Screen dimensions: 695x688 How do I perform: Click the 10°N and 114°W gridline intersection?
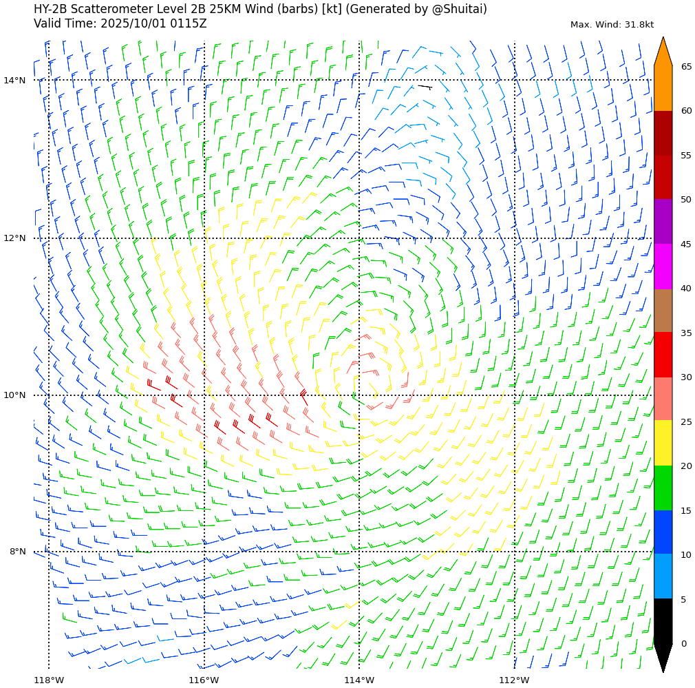coord(359,395)
